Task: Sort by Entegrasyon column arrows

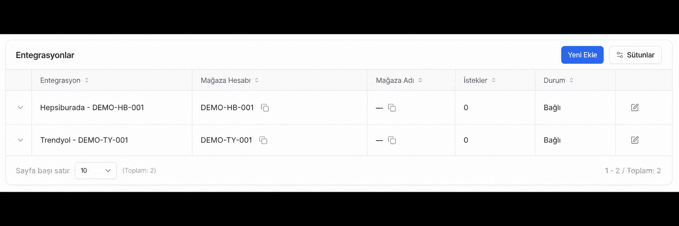Action: (87, 80)
